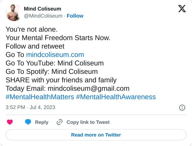Click the 'Go To YouTube: Mind Coliseum' line
The height and width of the screenshot is (146, 192).
tap(55, 63)
